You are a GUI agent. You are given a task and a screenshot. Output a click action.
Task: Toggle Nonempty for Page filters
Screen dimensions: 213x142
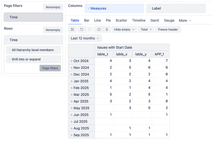click(53, 7)
